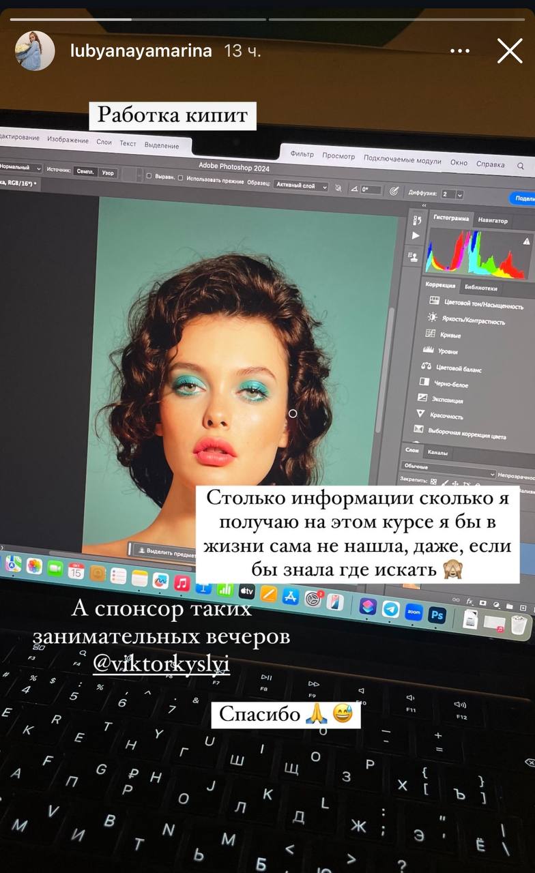Open the Изображение menu in Photoshop

coord(68,140)
